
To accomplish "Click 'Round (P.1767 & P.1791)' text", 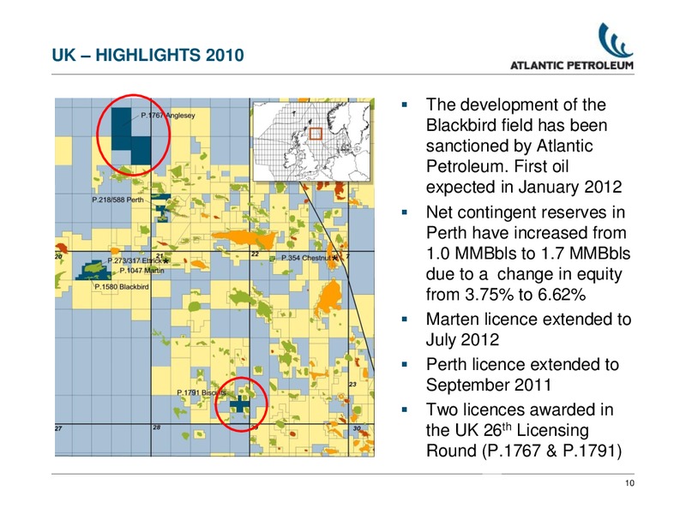I will click(x=524, y=451).
